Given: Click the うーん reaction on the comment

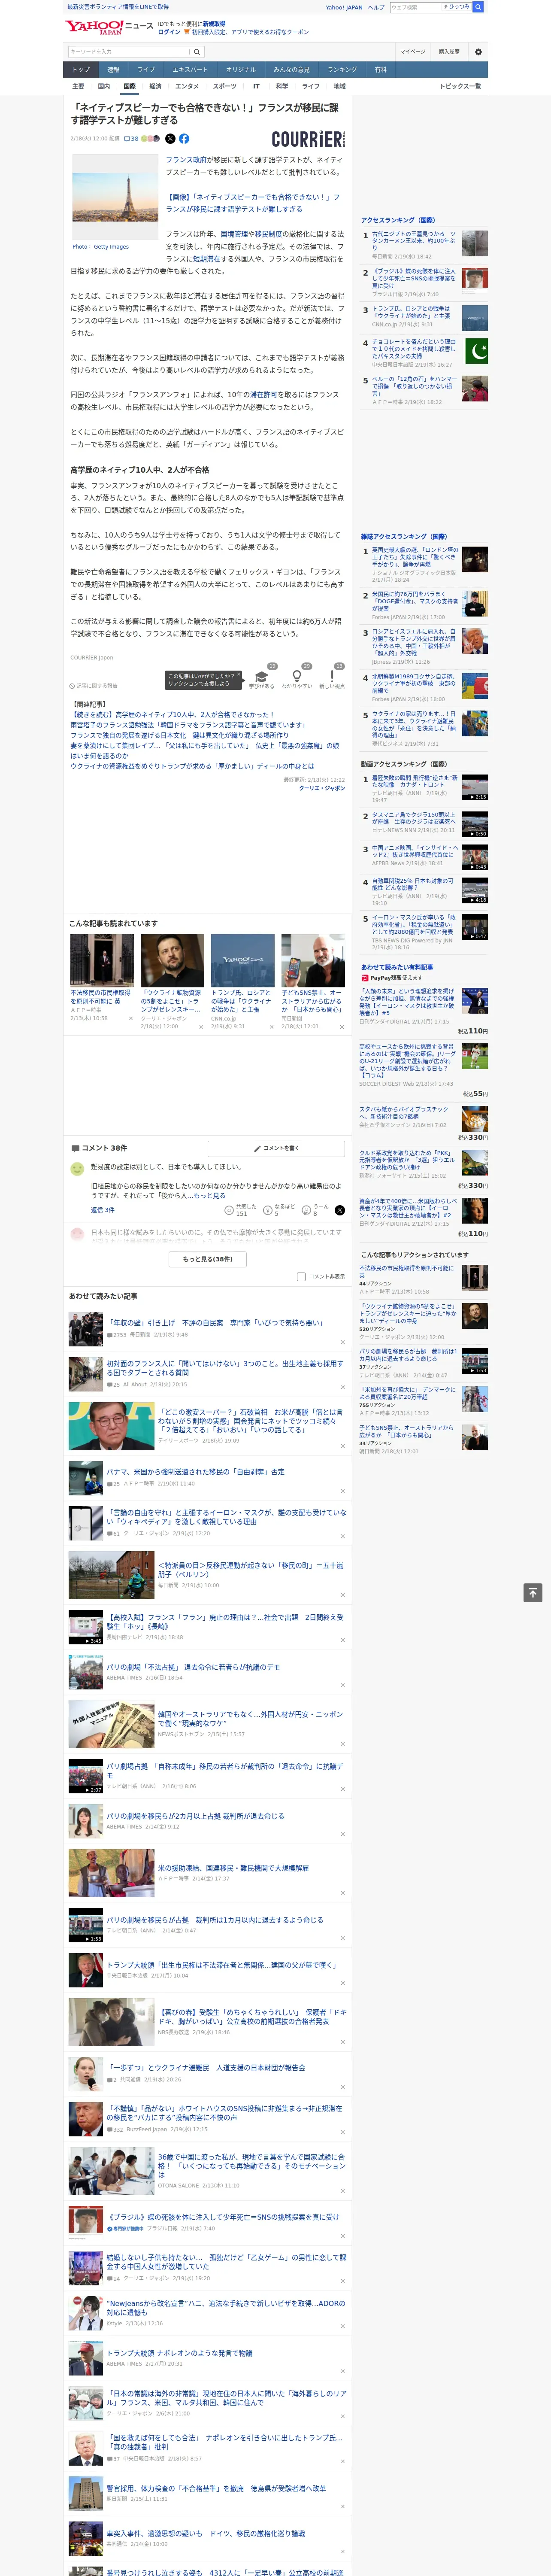Looking at the screenshot, I should (315, 1210).
